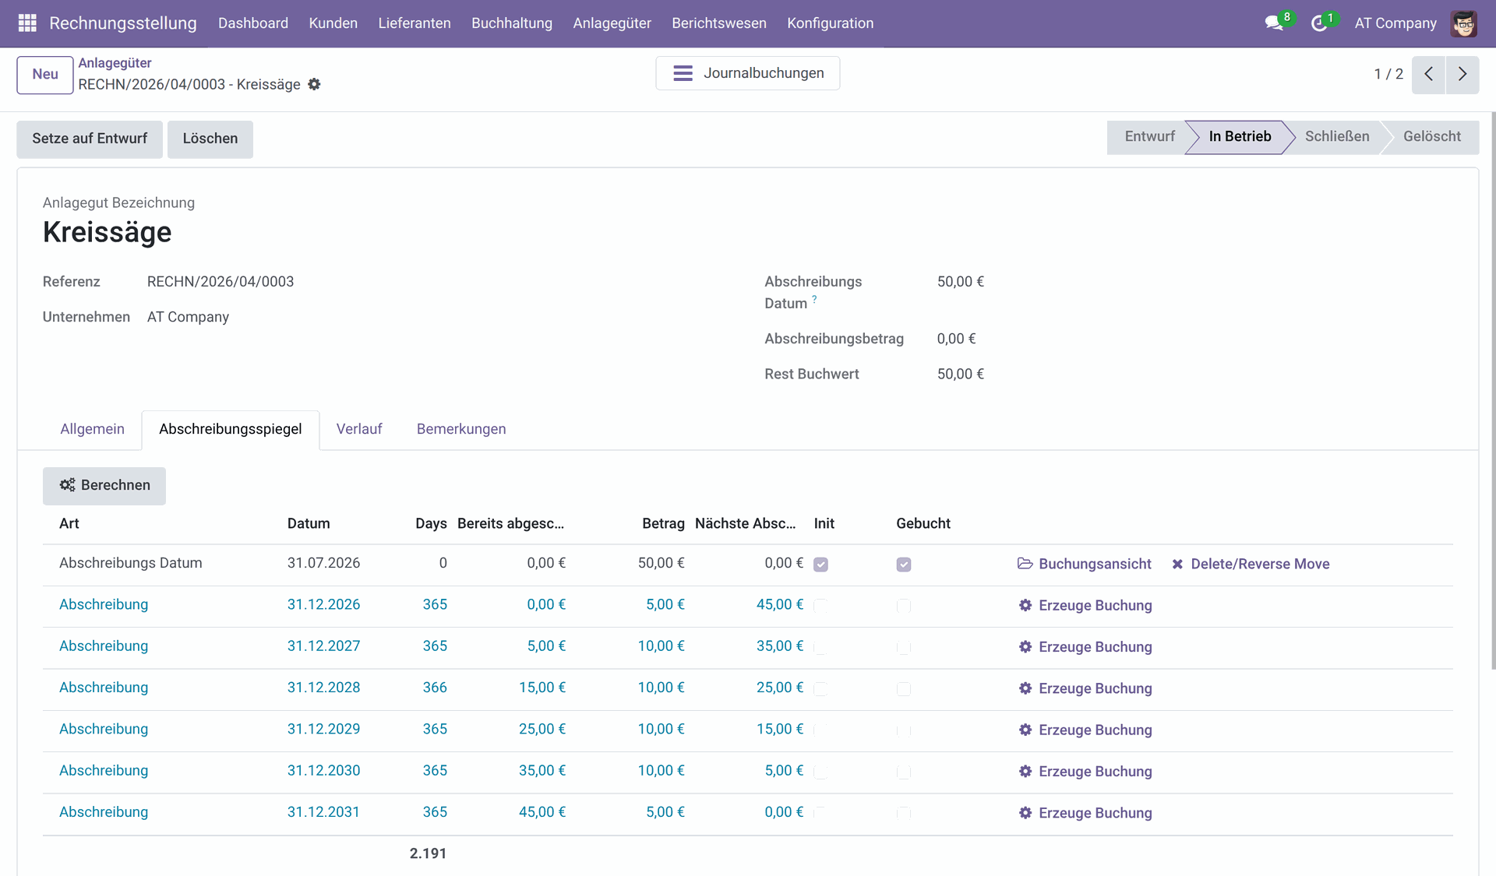Screen dimensions: 1496x876
Task: Expand the Berichtswesen menu
Action: click(x=718, y=23)
